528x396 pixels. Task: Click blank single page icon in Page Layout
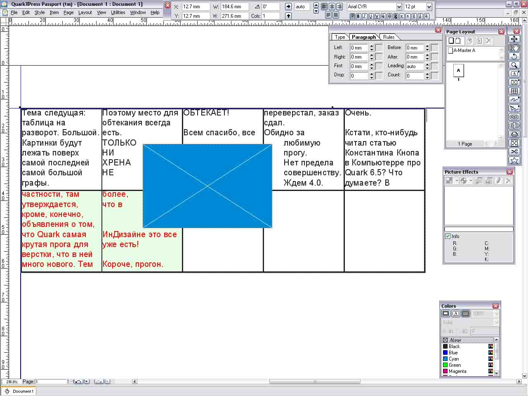[x=451, y=40]
